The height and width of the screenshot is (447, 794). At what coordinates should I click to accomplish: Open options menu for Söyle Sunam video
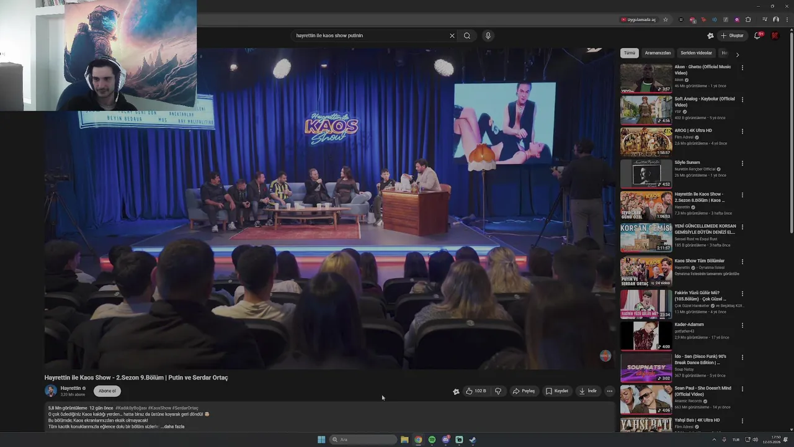point(743,163)
